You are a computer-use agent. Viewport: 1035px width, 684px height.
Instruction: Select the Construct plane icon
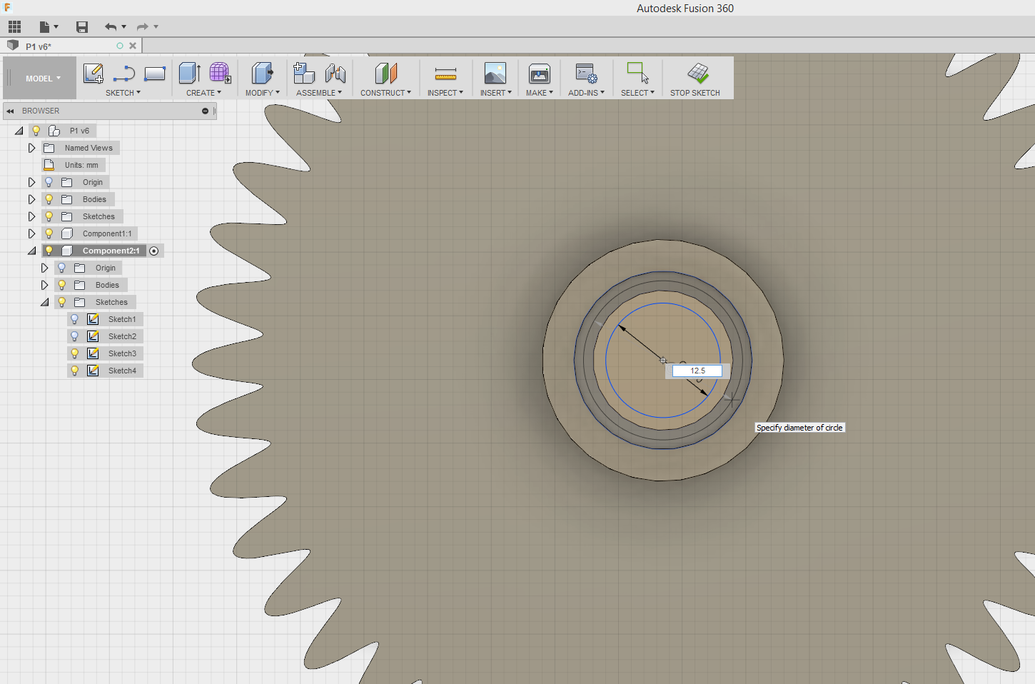point(386,73)
